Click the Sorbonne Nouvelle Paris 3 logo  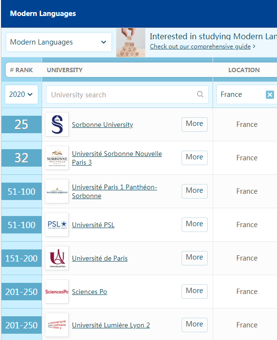point(57,158)
